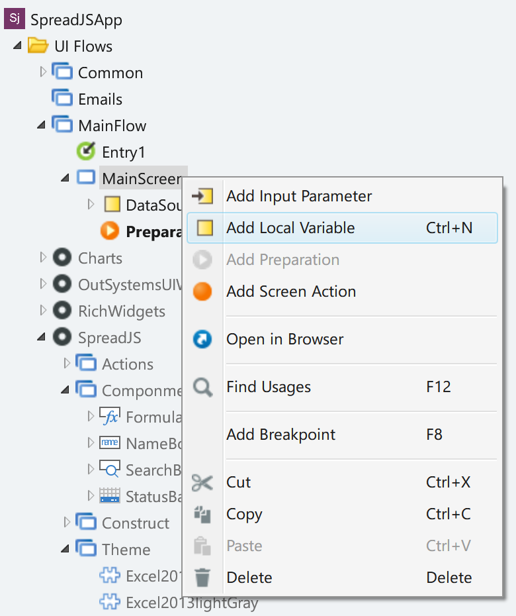Choose Add Screen Action option
Viewport: 516px width, 616px height.
click(342, 291)
